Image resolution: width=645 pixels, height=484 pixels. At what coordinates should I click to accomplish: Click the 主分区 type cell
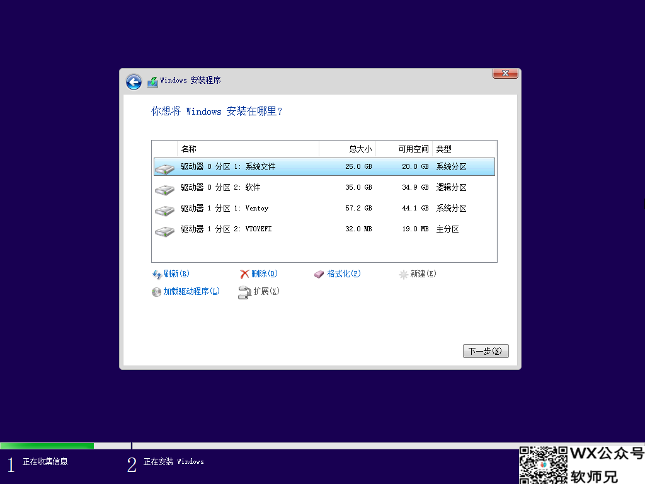(448, 229)
